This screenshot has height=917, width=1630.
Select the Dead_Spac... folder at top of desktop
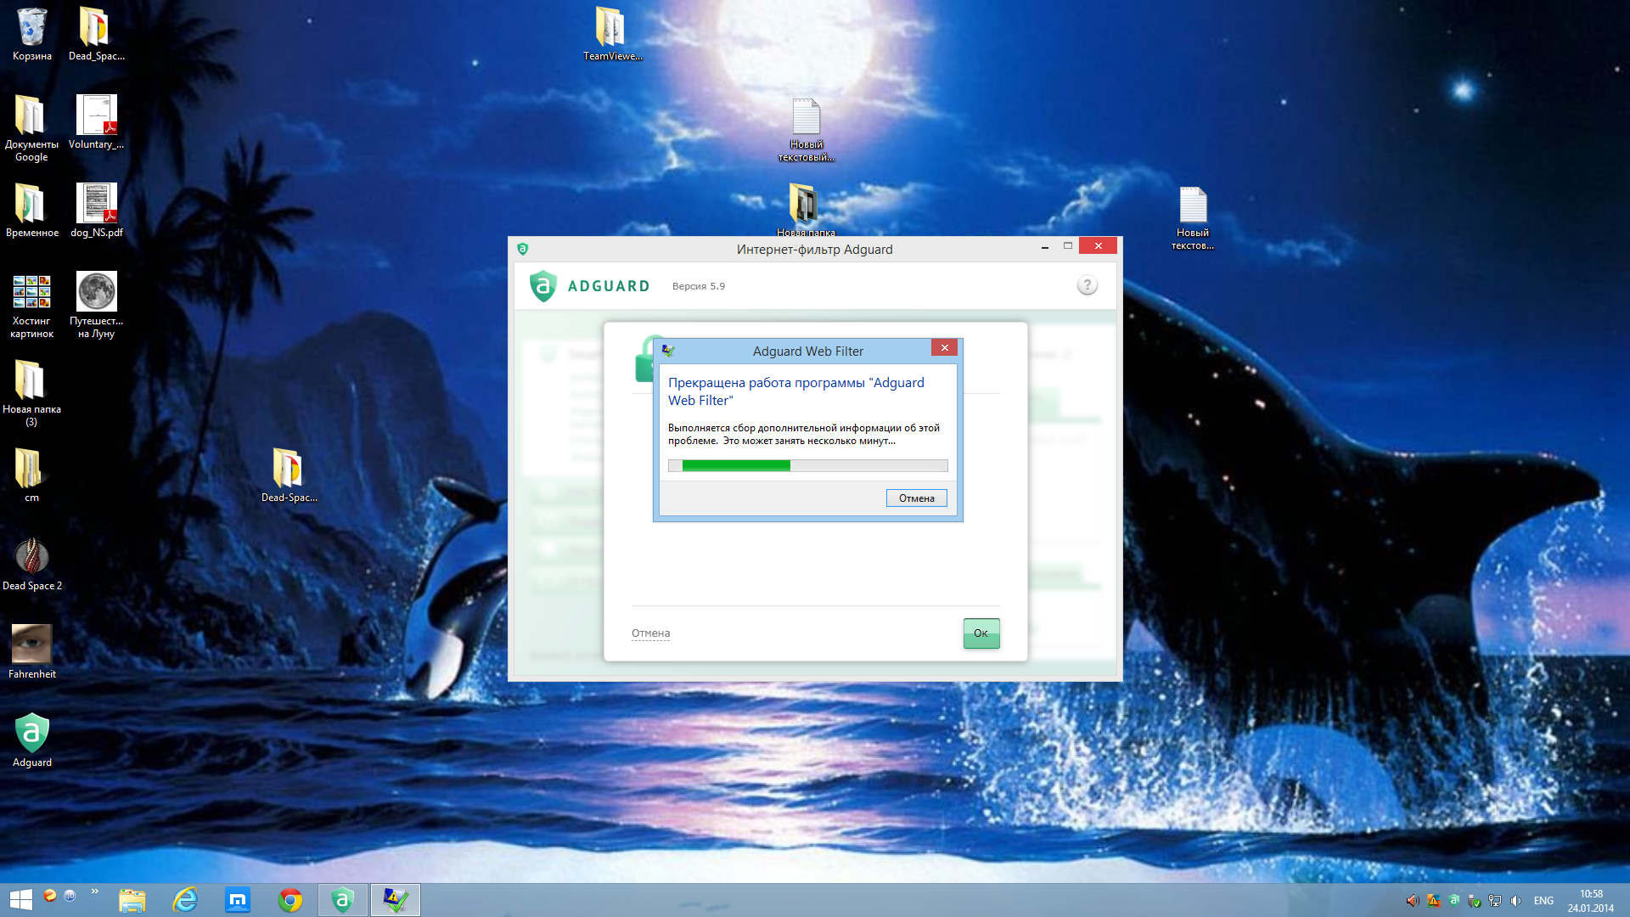click(96, 34)
